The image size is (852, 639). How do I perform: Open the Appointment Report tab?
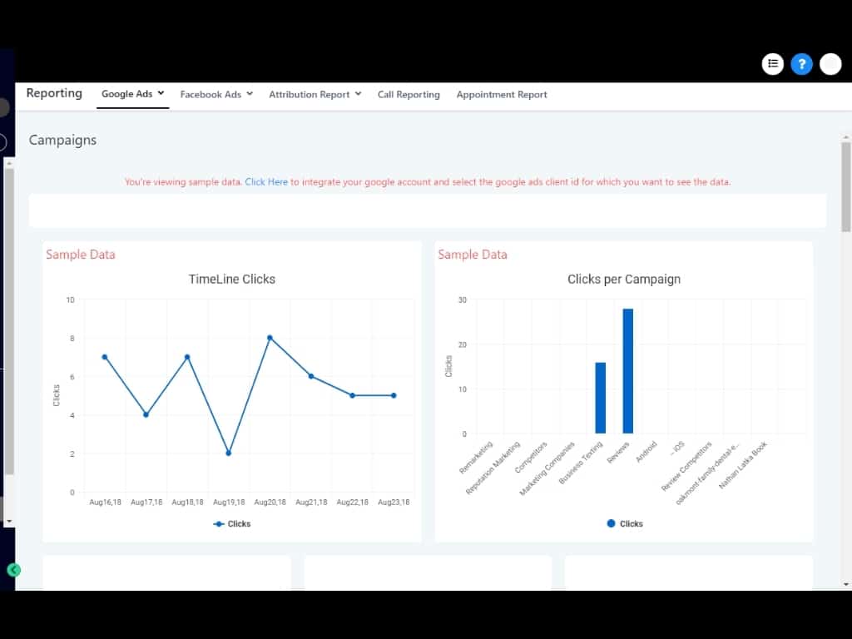[x=502, y=95]
